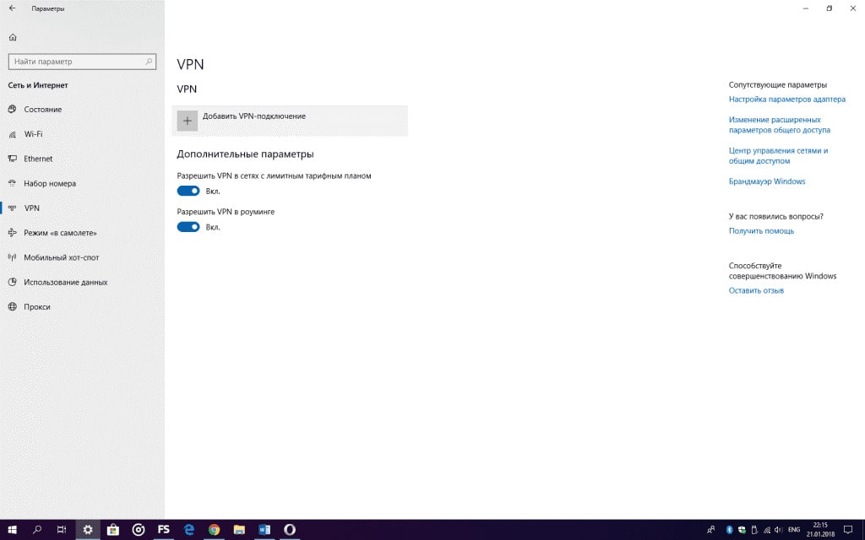The image size is (865, 540).
Task: Open Настройка параметров адаптера link
Action: (x=786, y=99)
